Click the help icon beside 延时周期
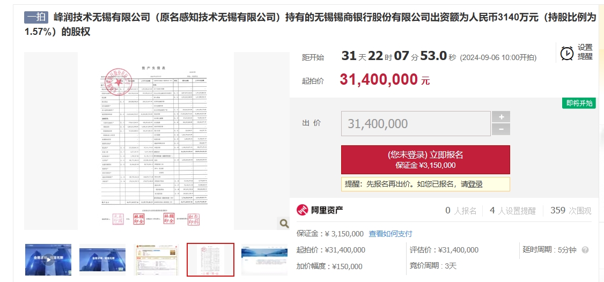Screen dimensions: 604x282 585,250
